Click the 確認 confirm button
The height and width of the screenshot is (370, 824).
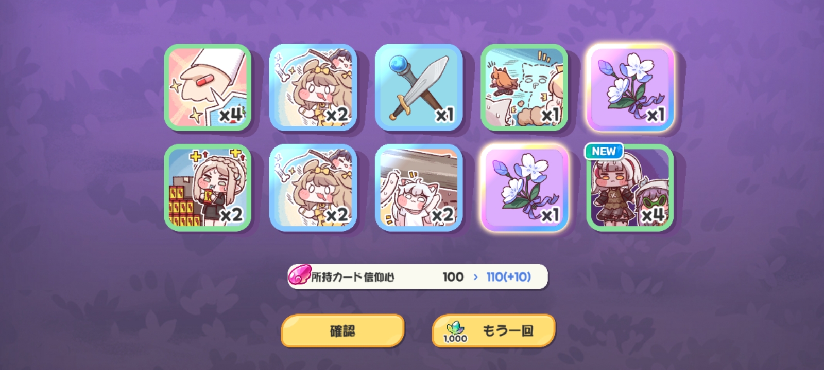[x=342, y=330]
